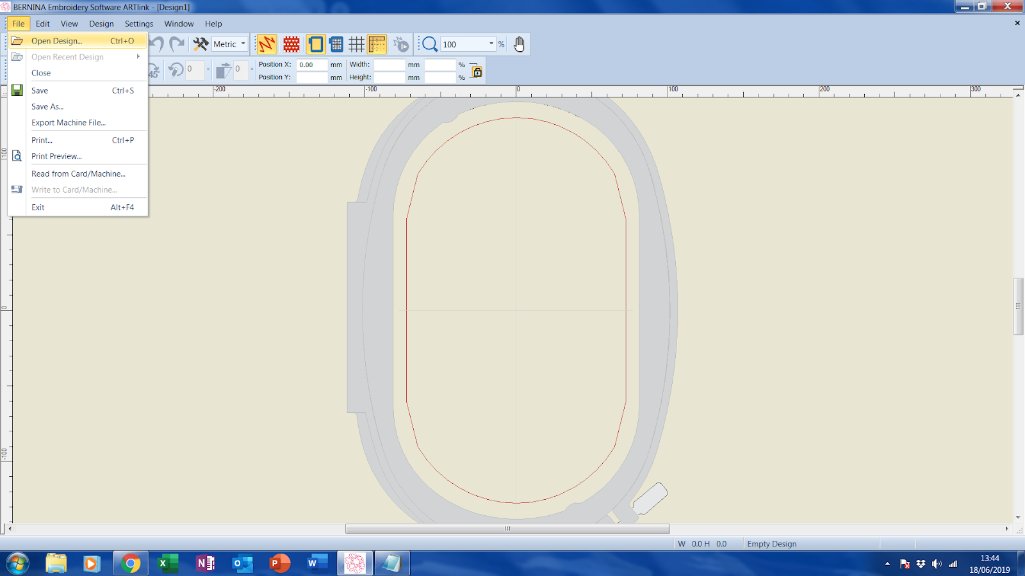Click the Undo arrow in the toolbar
1025x576 pixels.
(157, 44)
